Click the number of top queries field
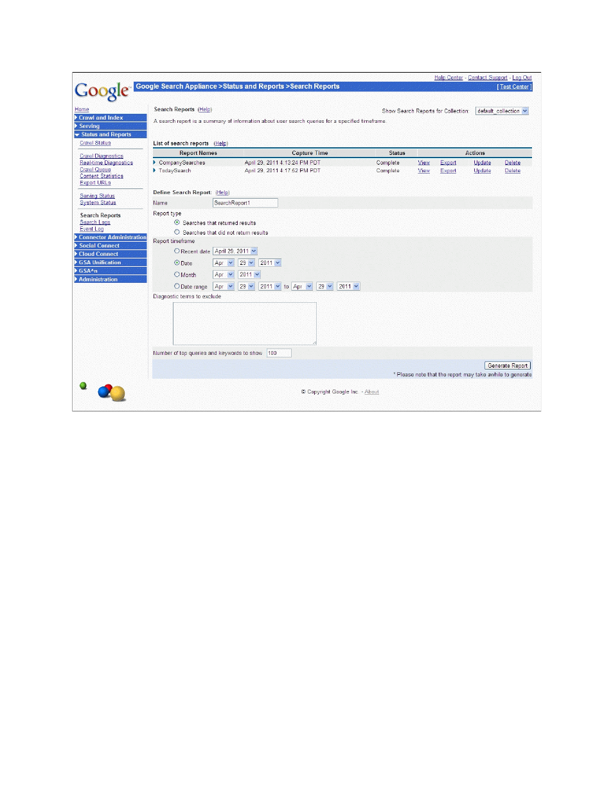613x794 pixels. pyautogui.click(x=278, y=353)
